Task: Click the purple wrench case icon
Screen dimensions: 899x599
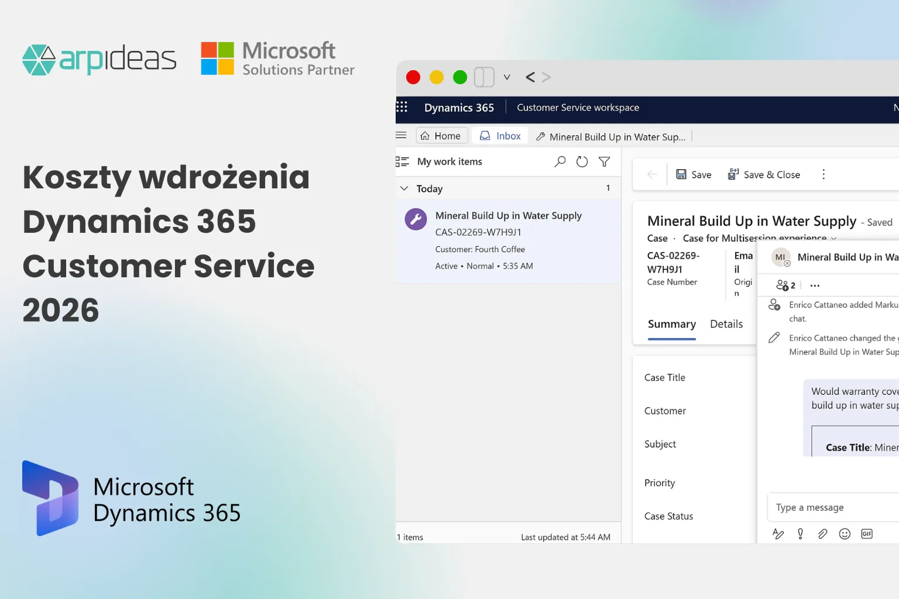Action: click(416, 219)
